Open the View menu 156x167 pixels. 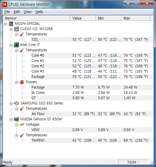click(x=28, y=12)
